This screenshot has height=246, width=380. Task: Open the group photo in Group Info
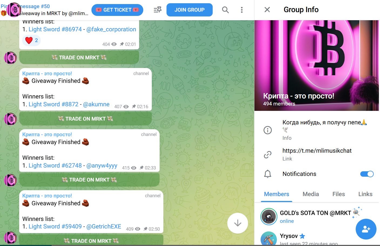(317, 66)
